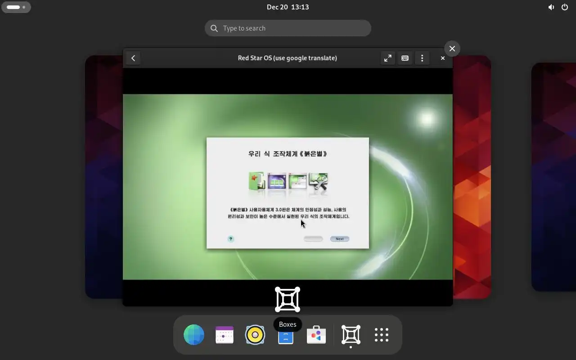Open the clock and calendar "Dec 20 13:13"
The height and width of the screenshot is (360, 576).
click(x=288, y=7)
